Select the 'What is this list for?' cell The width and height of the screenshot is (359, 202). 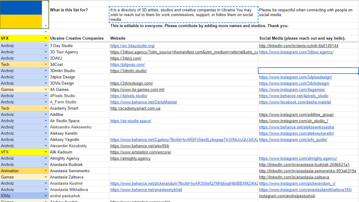click(x=79, y=15)
